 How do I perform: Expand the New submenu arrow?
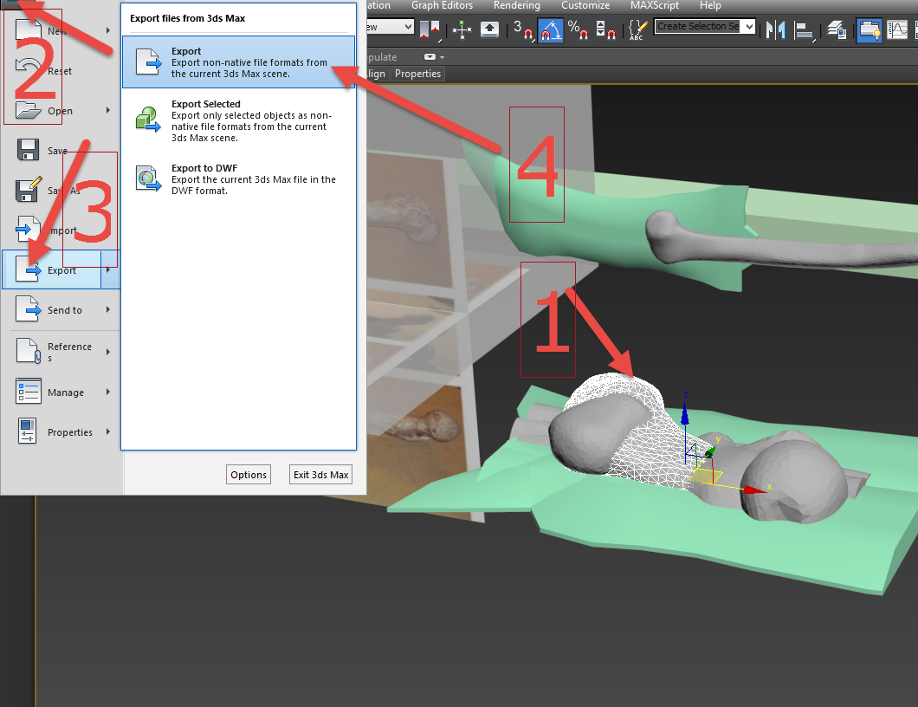pyautogui.click(x=108, y=30)
